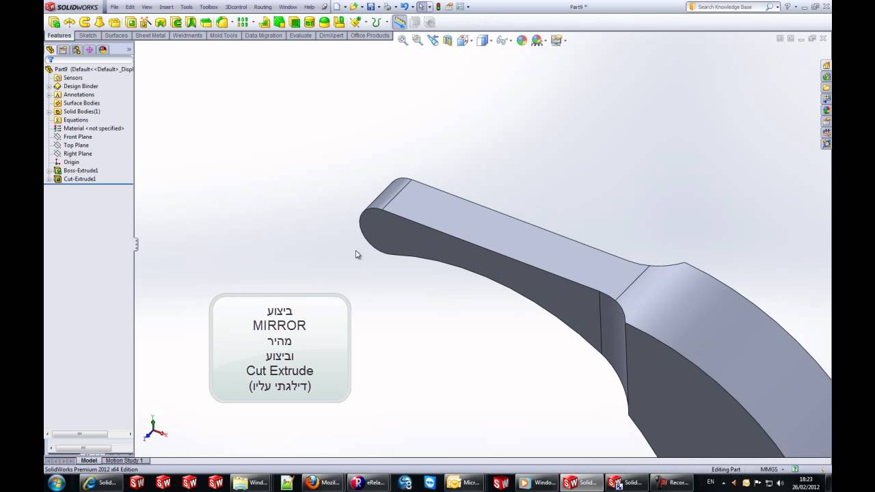Switch to the Evaluate tab
Image resolution: width=875 pixels, height=492 pixels.
[300, 36]
